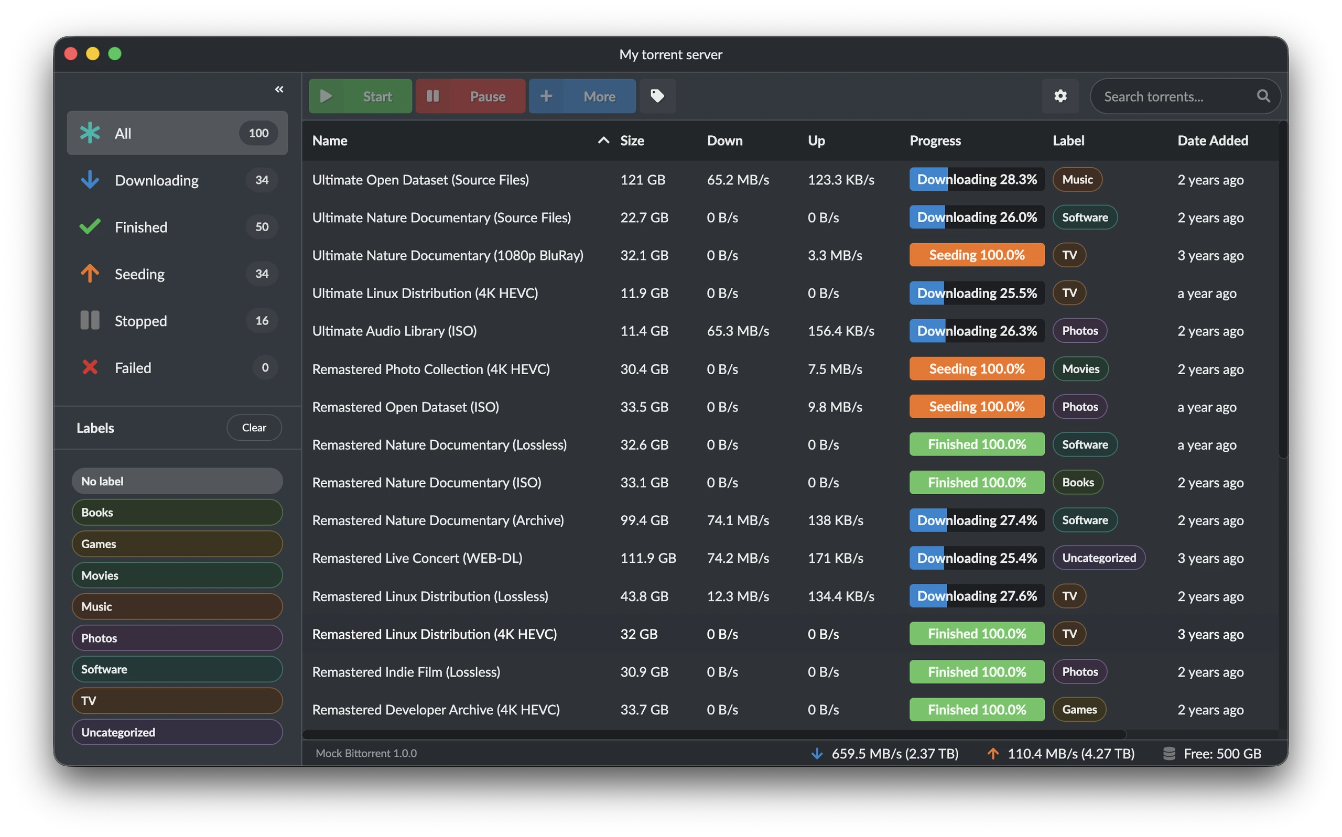Select Remastered Live Concert (WEB-DL) row

[791, 558]
